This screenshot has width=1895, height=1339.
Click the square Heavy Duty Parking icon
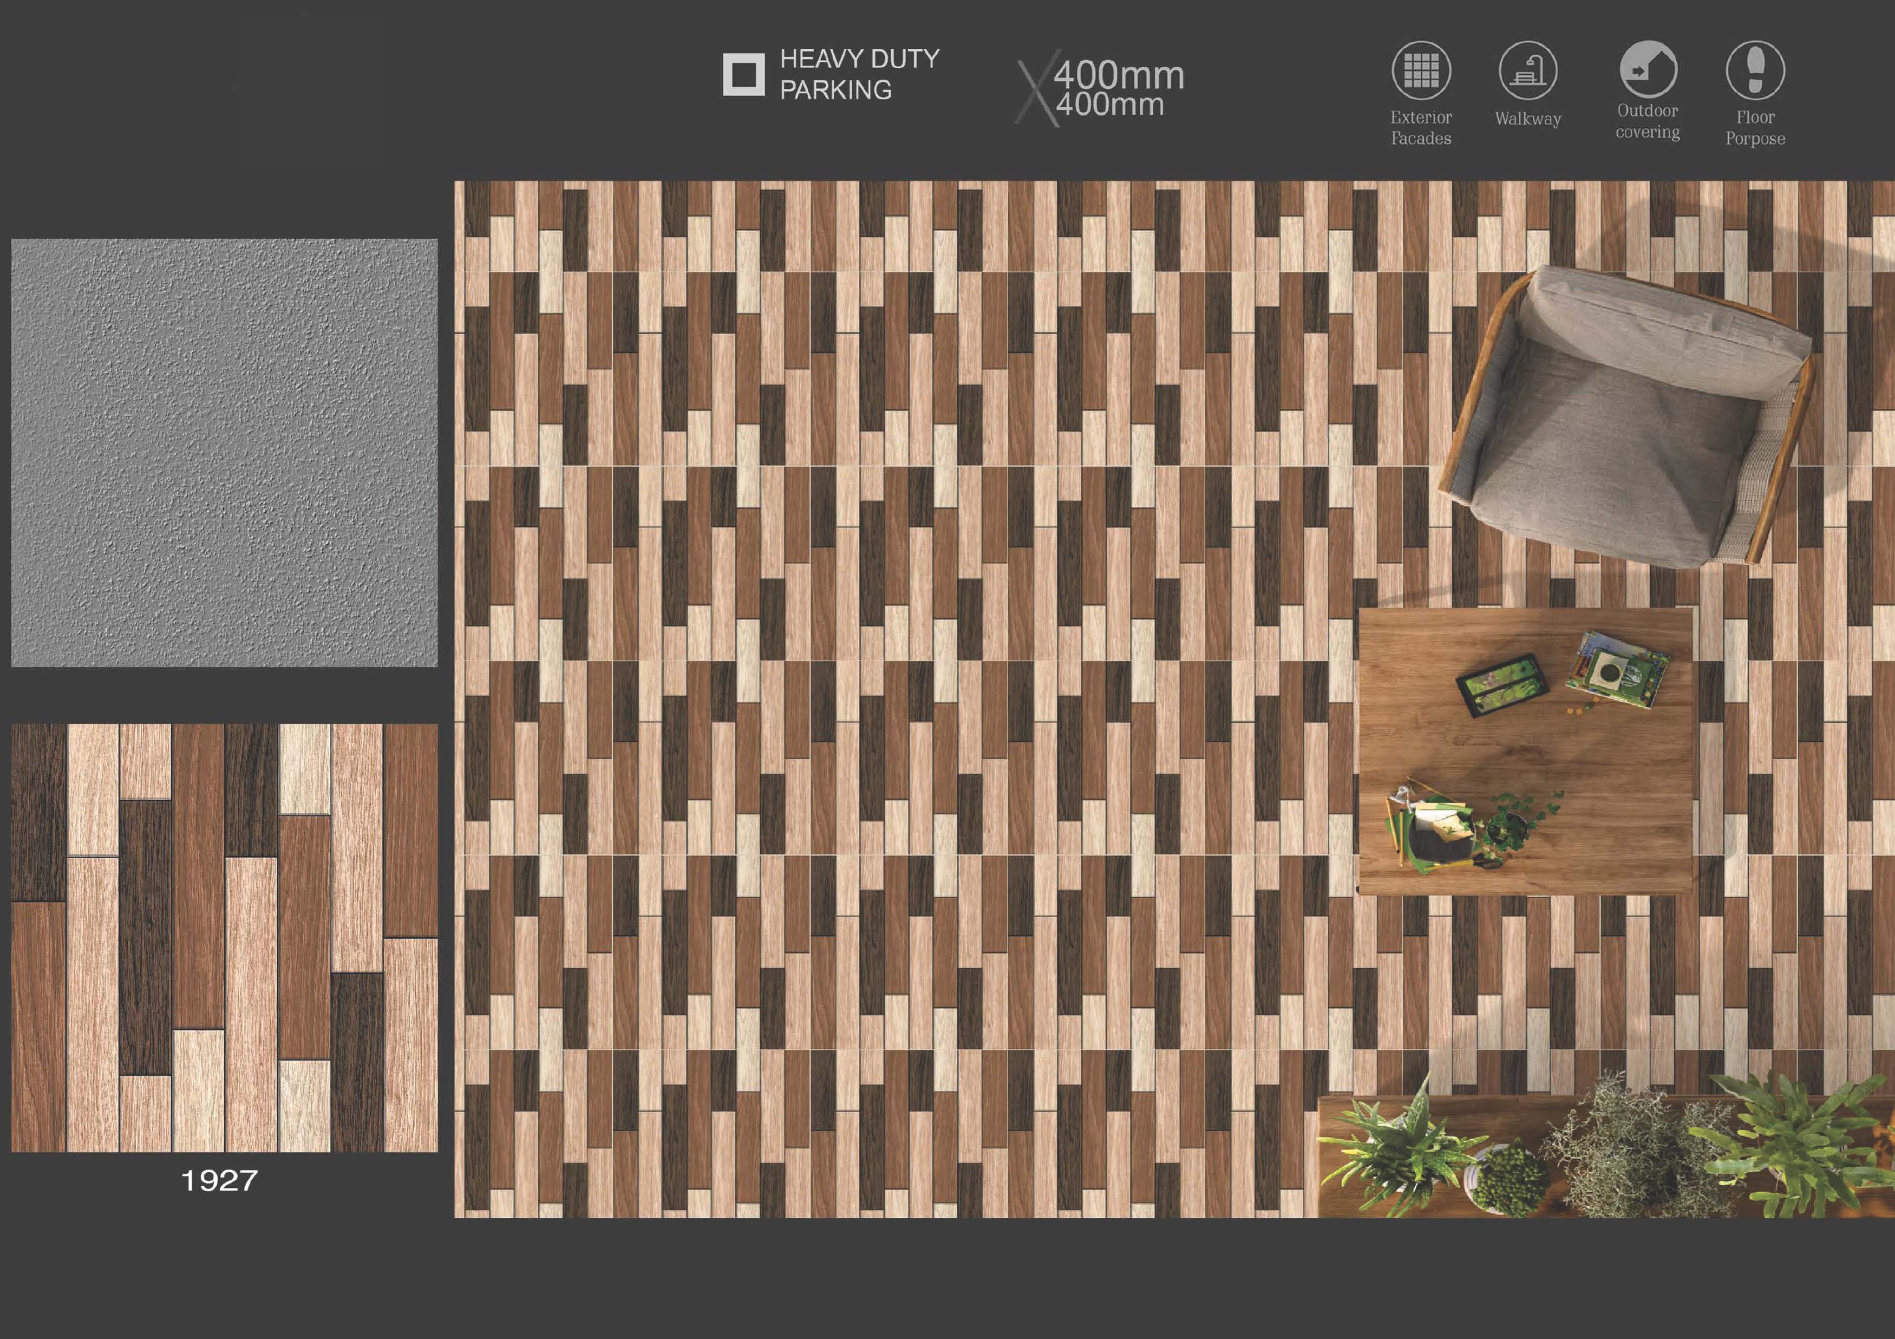(x=743, y=75)
